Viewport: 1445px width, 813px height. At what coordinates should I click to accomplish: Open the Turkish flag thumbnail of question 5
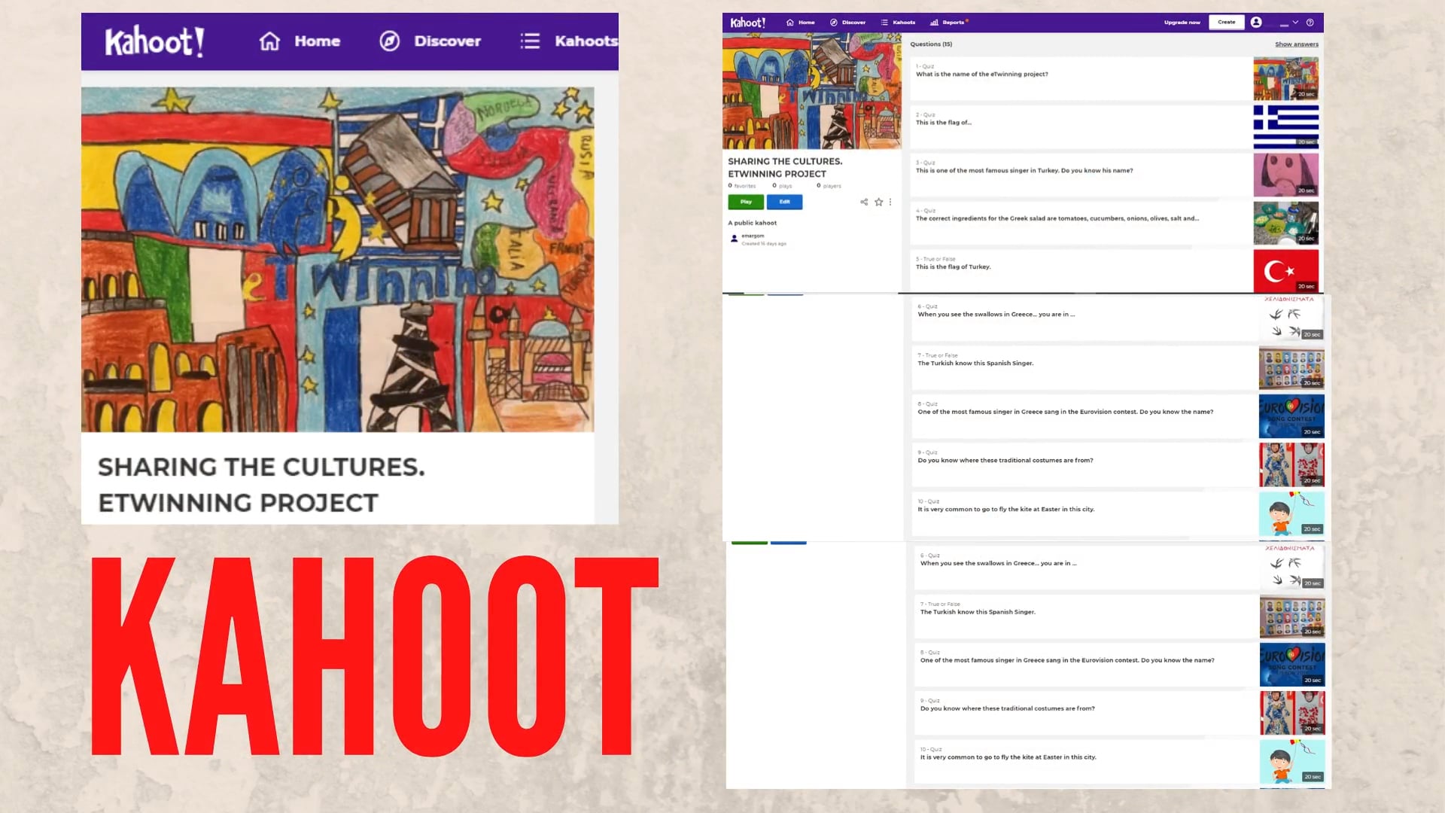click(x=1286, y=271)
